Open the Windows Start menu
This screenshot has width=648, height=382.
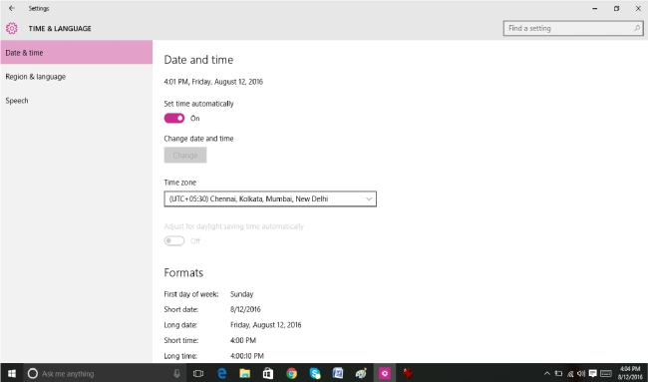click(12, 374)
